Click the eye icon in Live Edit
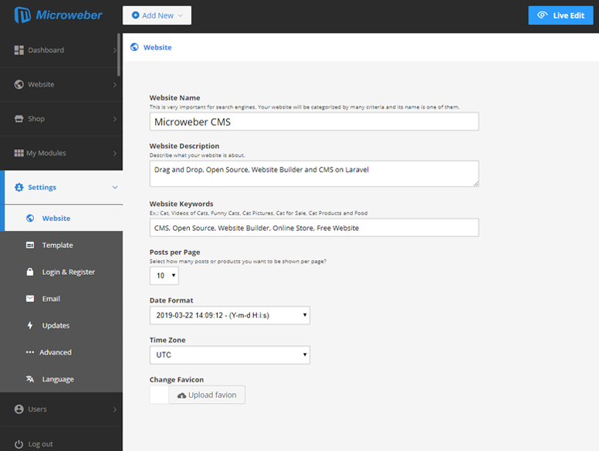The height and width of the screenshot is (451, 599). 543,15
